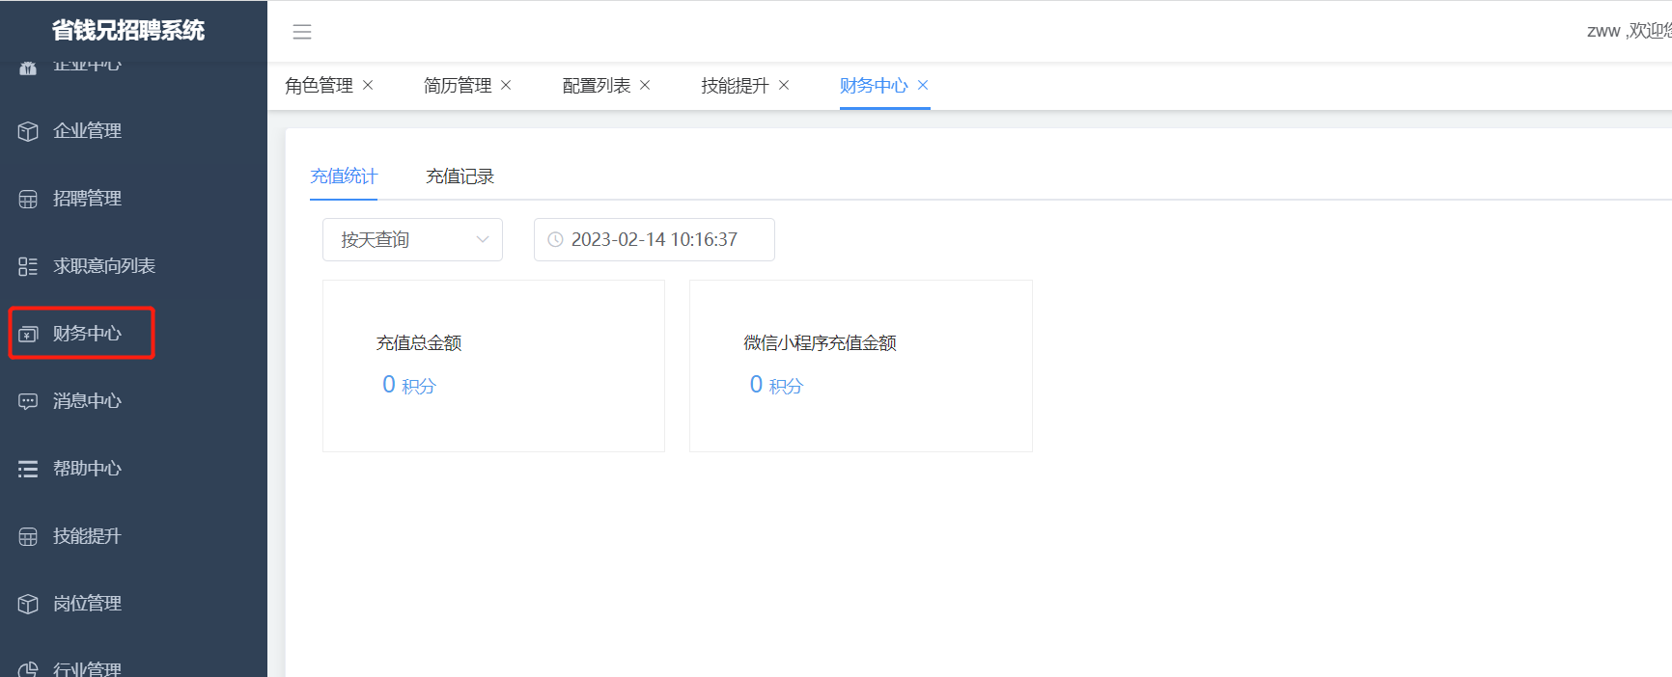Click the 充值总金额 points value
The height and width of the screenshot is (677, 1672).
tap(408, 385)
